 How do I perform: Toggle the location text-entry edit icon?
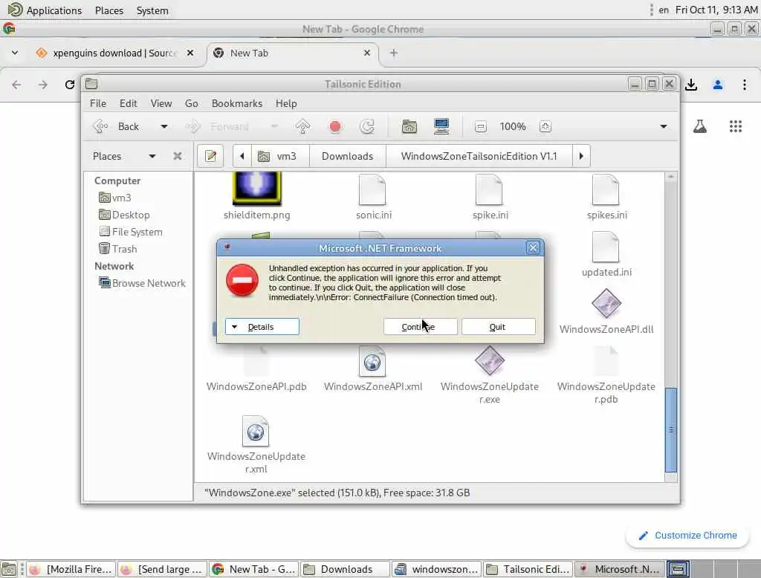coord(210,156)
